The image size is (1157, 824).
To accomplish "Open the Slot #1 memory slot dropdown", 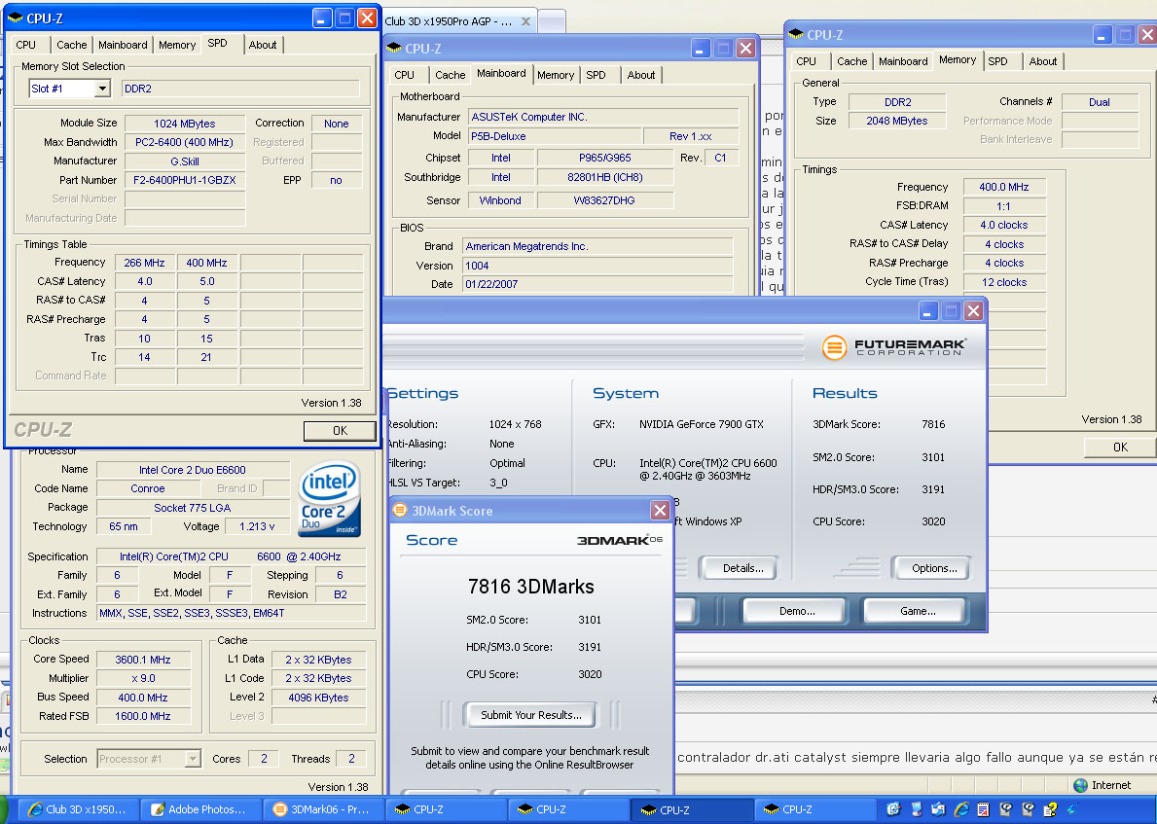I will coord(102,90).
